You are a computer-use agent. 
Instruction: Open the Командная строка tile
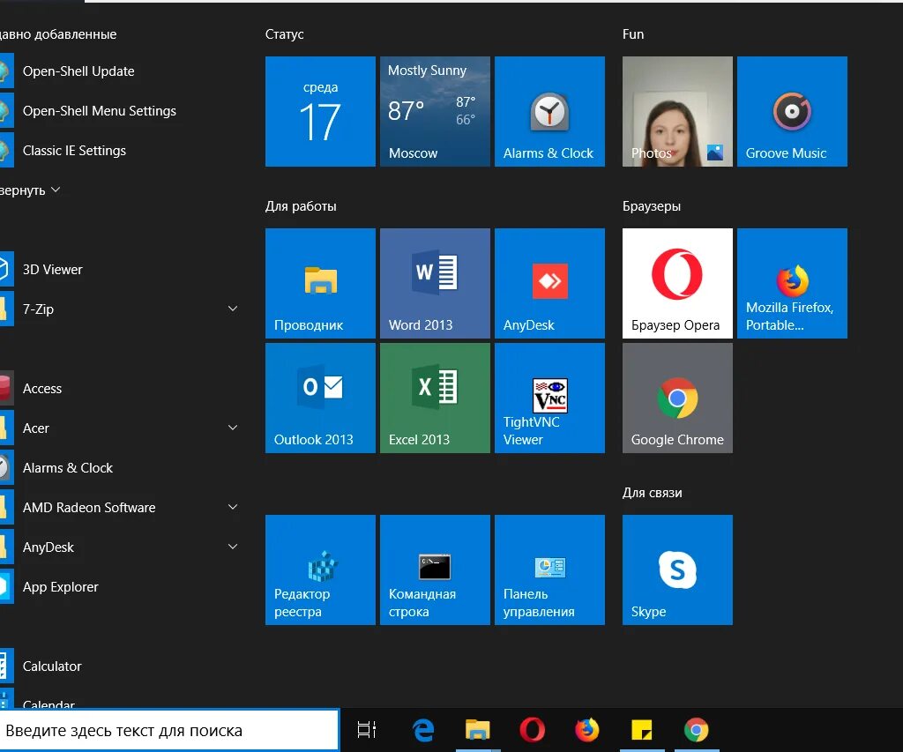(x=435, y=570)
